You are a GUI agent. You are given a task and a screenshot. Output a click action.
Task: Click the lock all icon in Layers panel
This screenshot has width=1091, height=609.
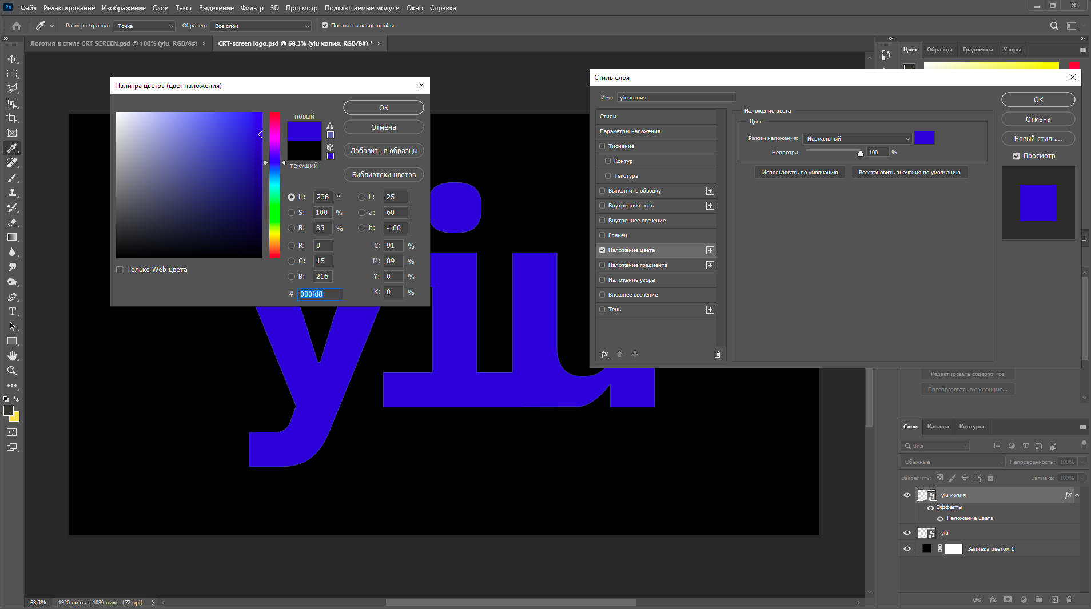990,478
